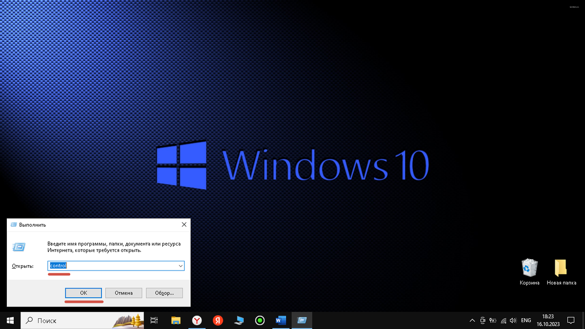The height and width of the screenshot is (329, 585).
Task: Select the Корзина recycle bin desktop icon
Action: [529, 272]
